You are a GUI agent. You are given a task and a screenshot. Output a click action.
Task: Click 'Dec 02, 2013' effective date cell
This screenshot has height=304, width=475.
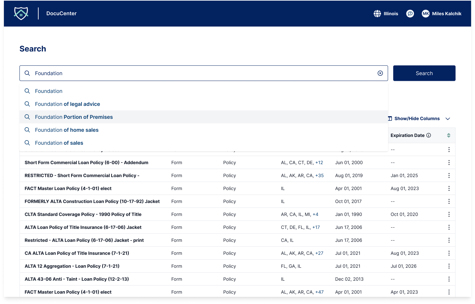click(349, 279)
